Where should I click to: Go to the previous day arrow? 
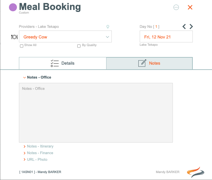tap(184, 27)
